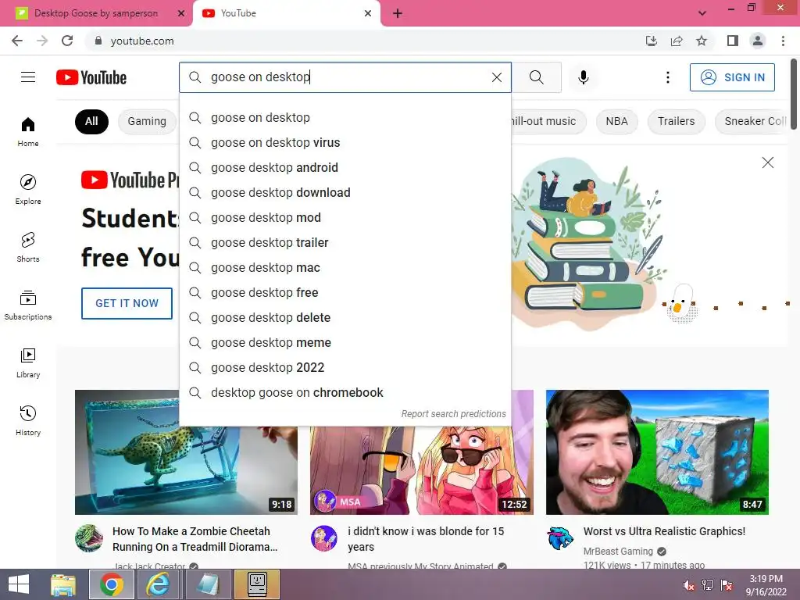Viewport: 800px width, 600px height.
Task: Click MSA channel avatar under video
Action: click(x=324, y=537)
